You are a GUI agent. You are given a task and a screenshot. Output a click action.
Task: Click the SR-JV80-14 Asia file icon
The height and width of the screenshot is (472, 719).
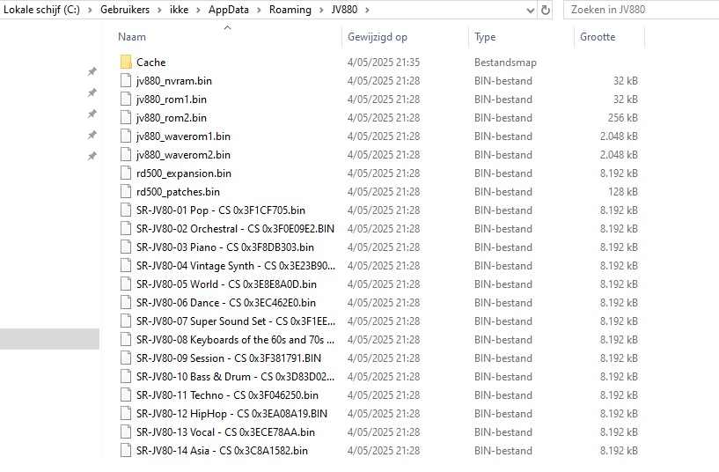click(126, 451)
